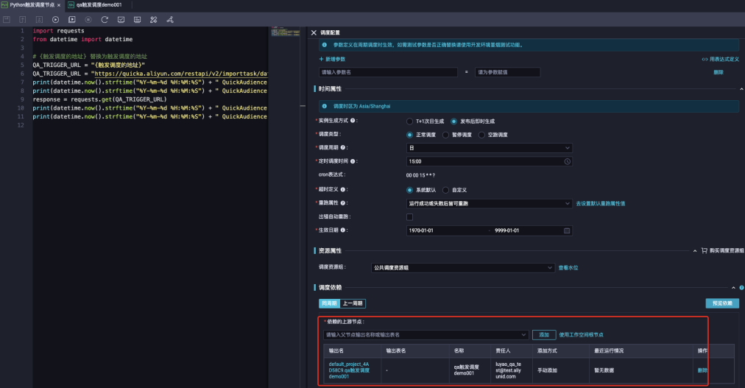Click the node-graph flow toolbar icon
The height and width of the screenshot is (388, 745).
170,19
